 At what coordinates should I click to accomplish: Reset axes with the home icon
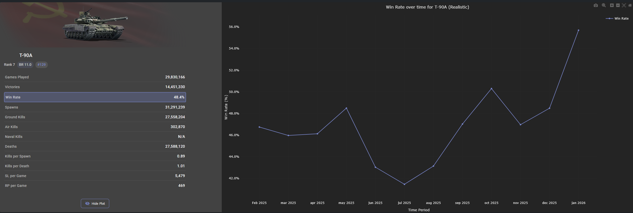(630, 6)
